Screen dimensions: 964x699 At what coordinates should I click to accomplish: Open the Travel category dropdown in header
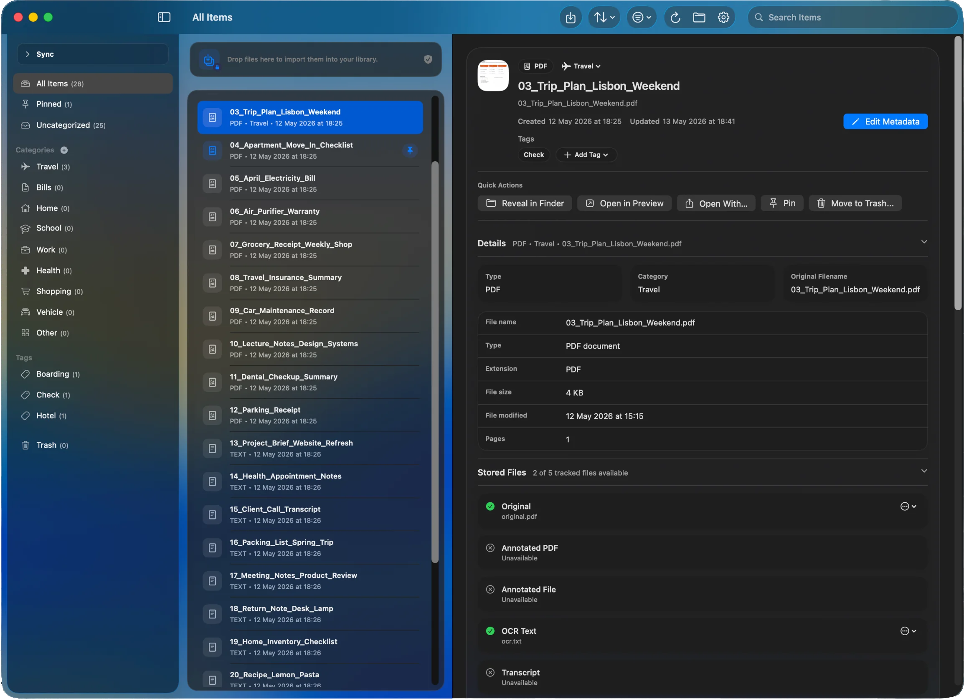click(x=581, y=66)
